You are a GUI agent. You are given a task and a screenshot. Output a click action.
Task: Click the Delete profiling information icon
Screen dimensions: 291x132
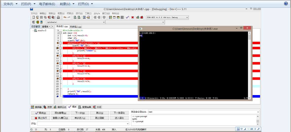click(x=142, y=17)
